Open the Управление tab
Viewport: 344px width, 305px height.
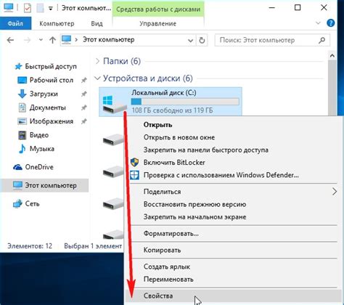point(157,23)
